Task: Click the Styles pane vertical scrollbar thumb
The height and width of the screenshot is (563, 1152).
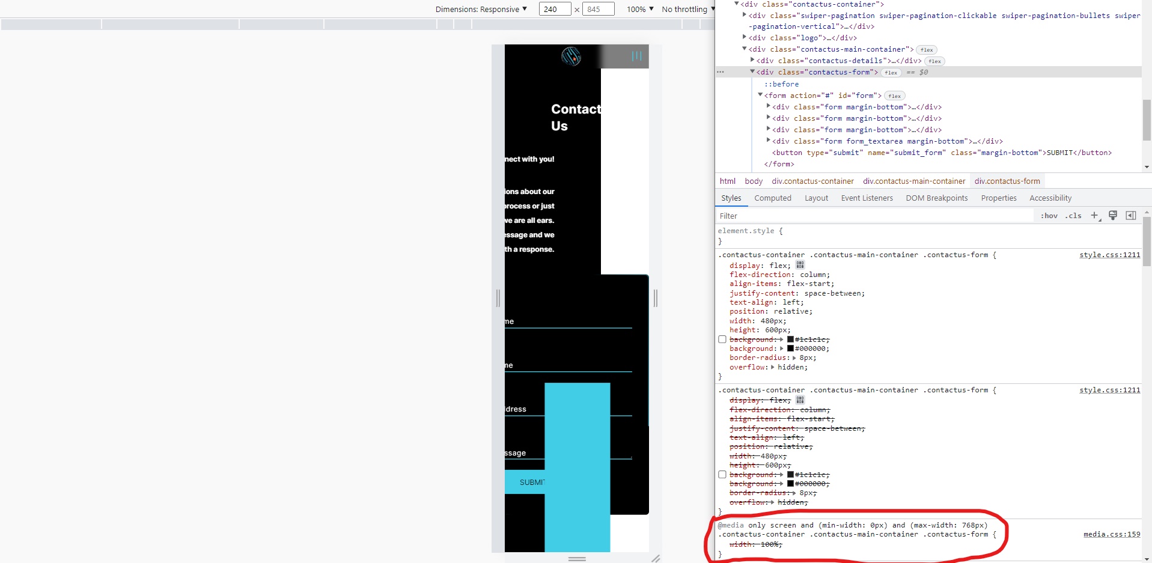Action: (1147, 242)
